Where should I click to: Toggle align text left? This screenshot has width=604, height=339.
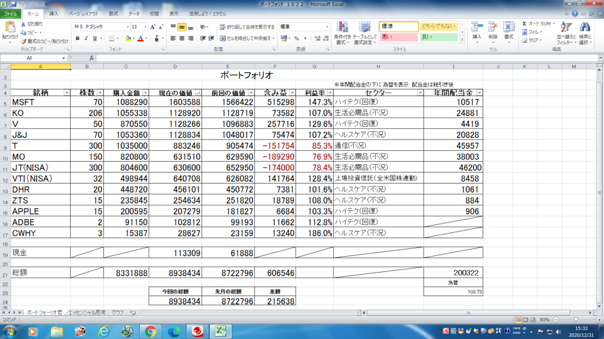(x=173, y=38)
